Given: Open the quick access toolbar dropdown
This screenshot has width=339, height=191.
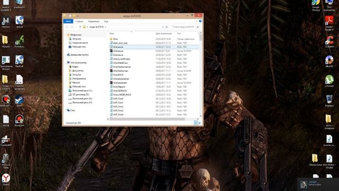Looking at the screenshot, I should click(78, 16).
